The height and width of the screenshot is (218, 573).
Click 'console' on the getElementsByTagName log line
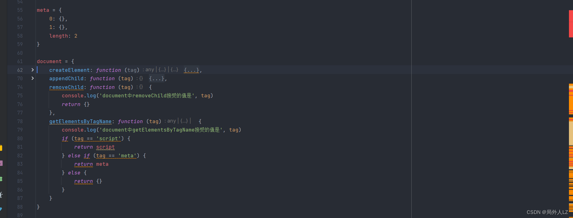coord(73,130)
